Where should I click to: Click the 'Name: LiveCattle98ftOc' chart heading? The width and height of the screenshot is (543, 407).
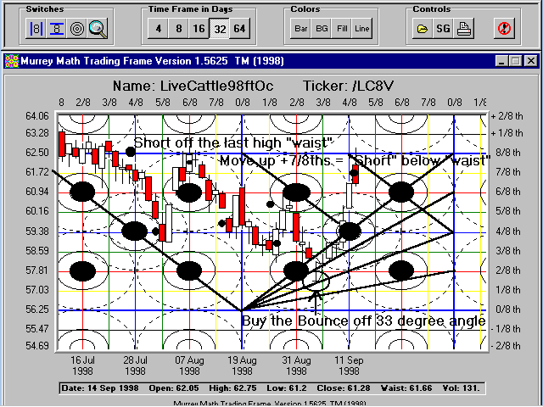click(193, 86)
